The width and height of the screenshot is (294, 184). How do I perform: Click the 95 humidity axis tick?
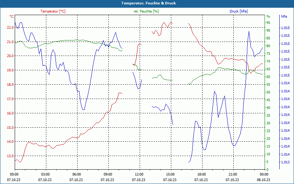(268, 23)
